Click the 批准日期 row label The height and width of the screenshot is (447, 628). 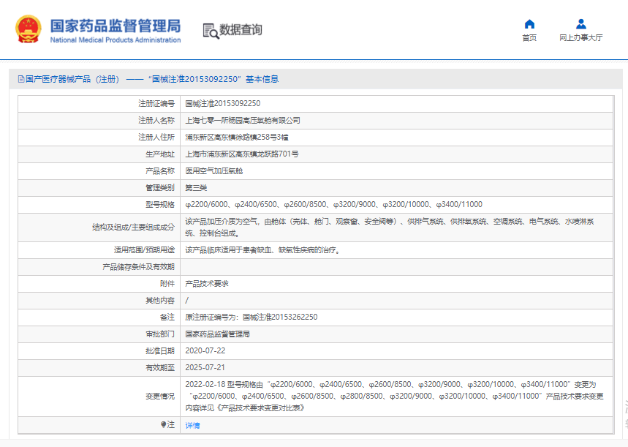(x=160, y=350)
